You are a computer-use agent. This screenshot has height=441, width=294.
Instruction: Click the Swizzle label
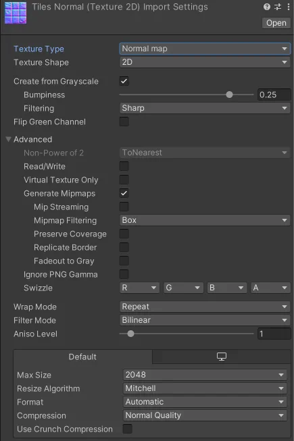tap(38, 288)
